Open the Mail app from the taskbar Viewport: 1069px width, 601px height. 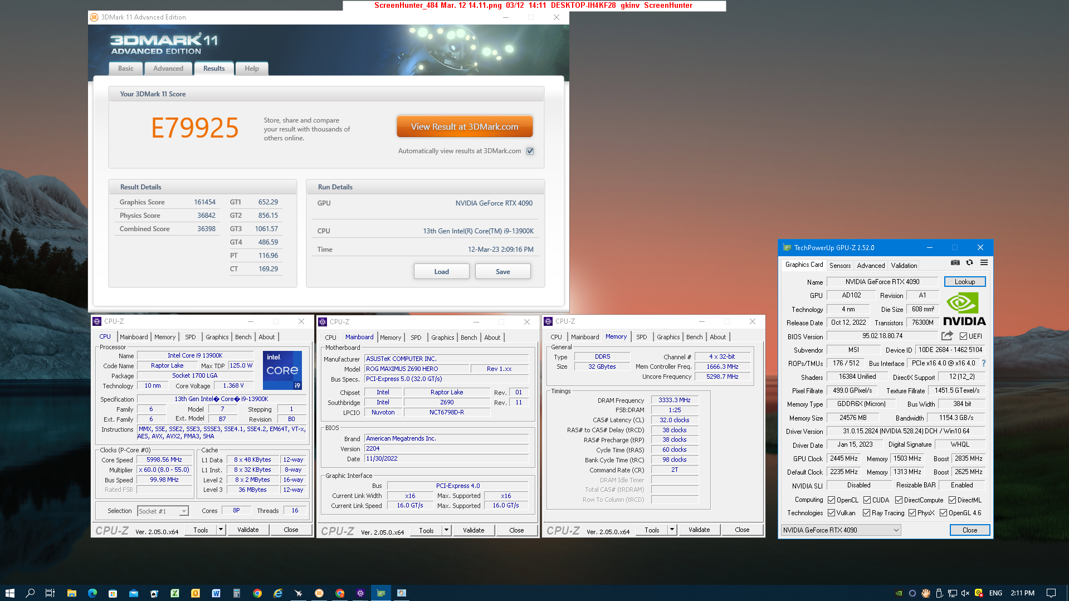(x=134, y=593)
